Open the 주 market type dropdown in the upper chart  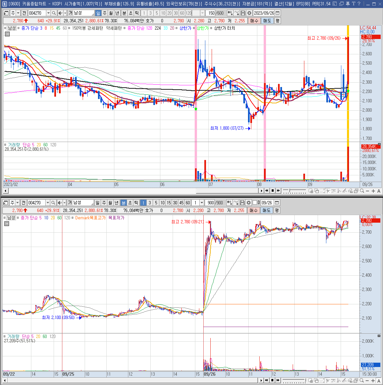pos(18,13)
